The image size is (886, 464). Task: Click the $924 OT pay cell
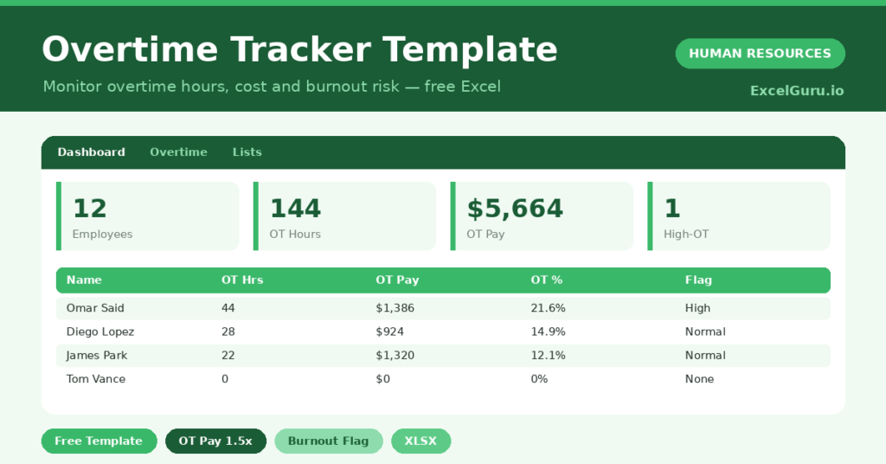(x=390, y=332)
